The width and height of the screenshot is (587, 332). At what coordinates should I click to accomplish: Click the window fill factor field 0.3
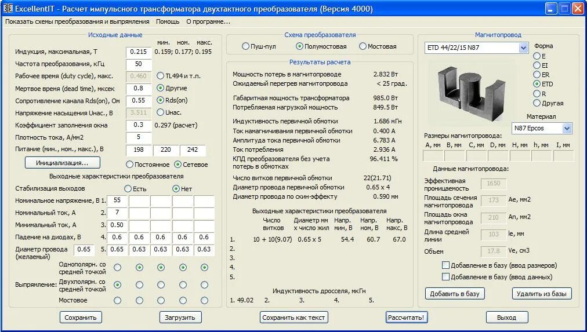139,125
